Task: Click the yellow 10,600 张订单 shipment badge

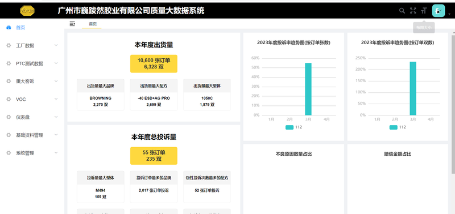Action: (154, 64)
